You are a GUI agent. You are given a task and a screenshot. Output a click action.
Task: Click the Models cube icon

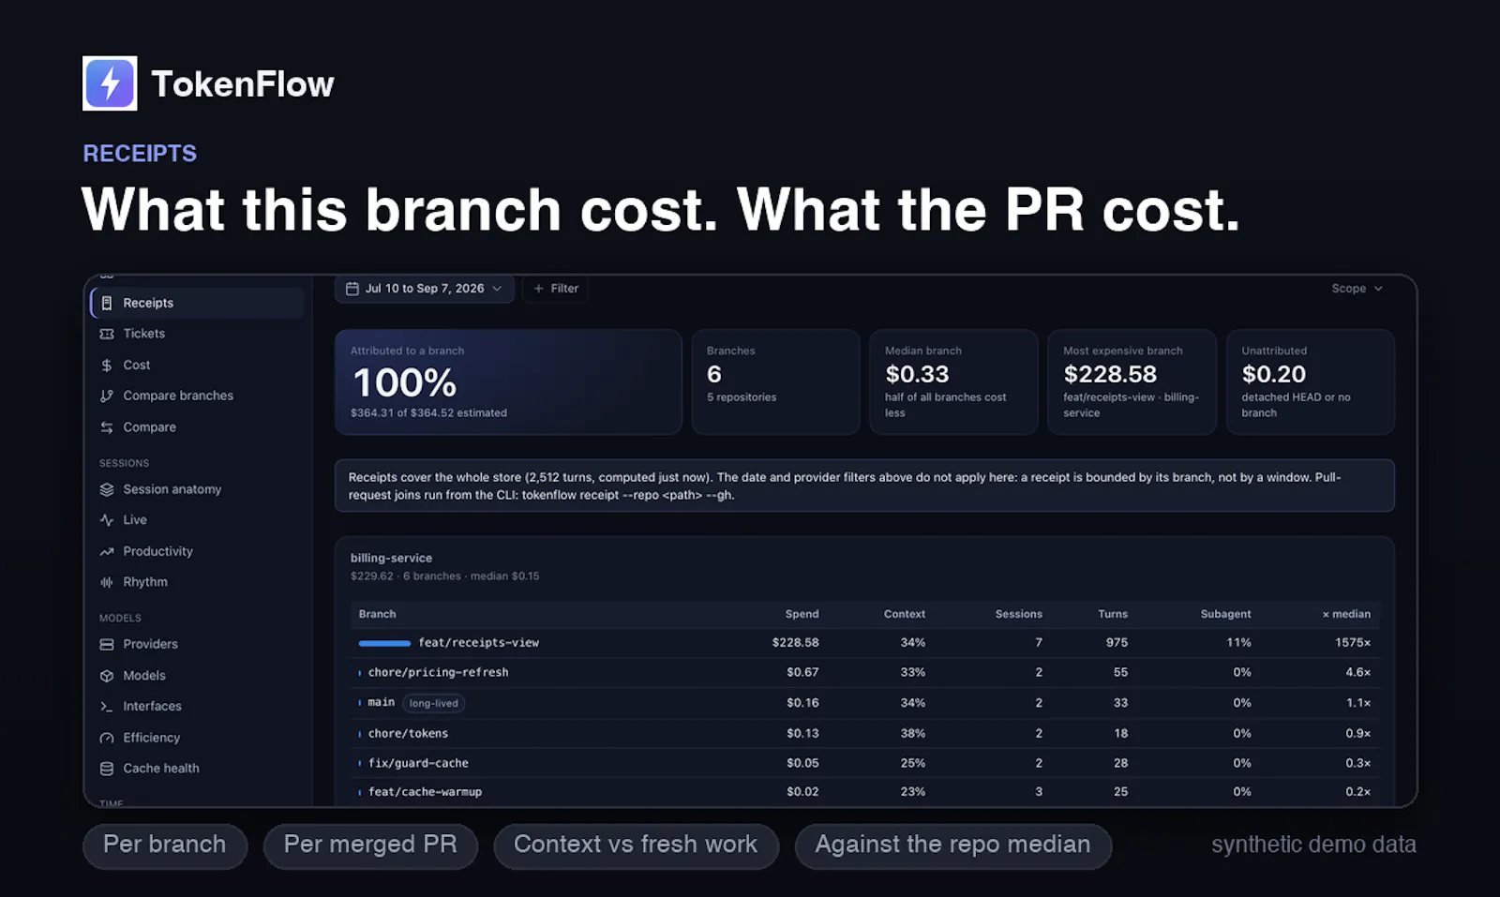107,676
